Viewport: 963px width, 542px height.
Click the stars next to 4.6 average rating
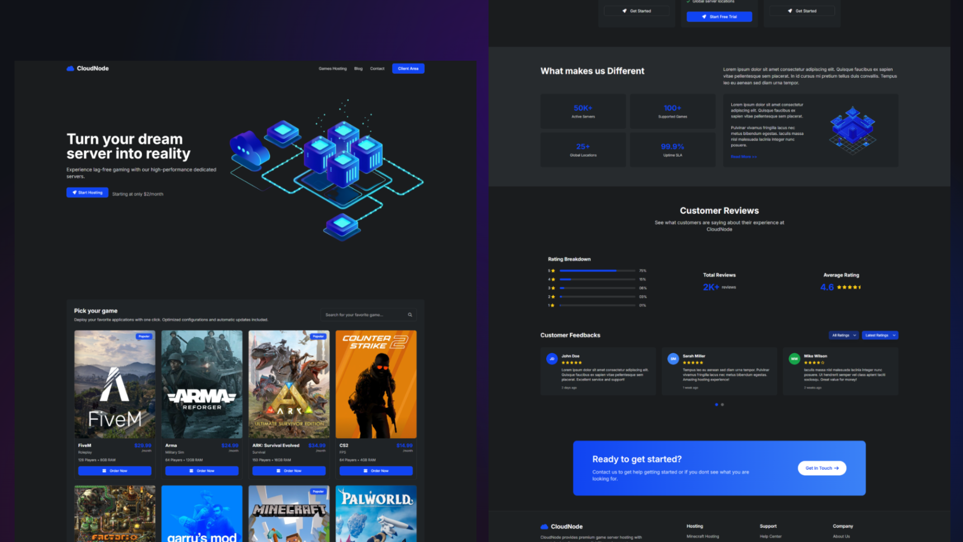(849, 288)
